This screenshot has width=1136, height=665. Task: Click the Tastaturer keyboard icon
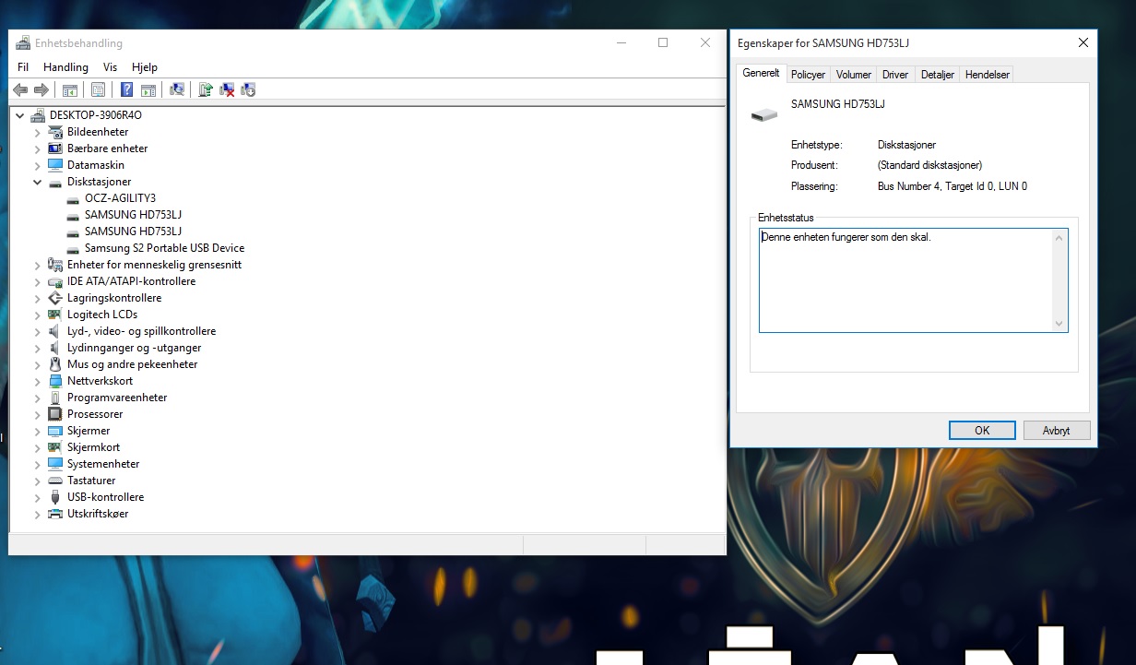point(55,481)
